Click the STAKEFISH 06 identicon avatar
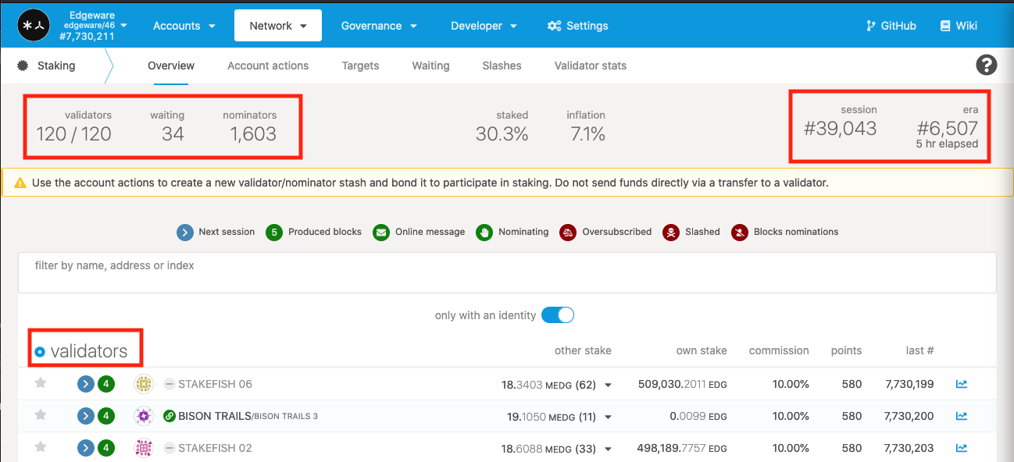The width and height of the screenshot is (1014, 462). click(x=143, y=384)
